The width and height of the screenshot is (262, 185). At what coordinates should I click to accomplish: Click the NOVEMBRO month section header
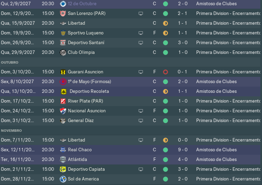(11, 131)
